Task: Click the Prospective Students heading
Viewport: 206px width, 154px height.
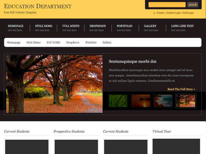Action: [x=69, y=132]
